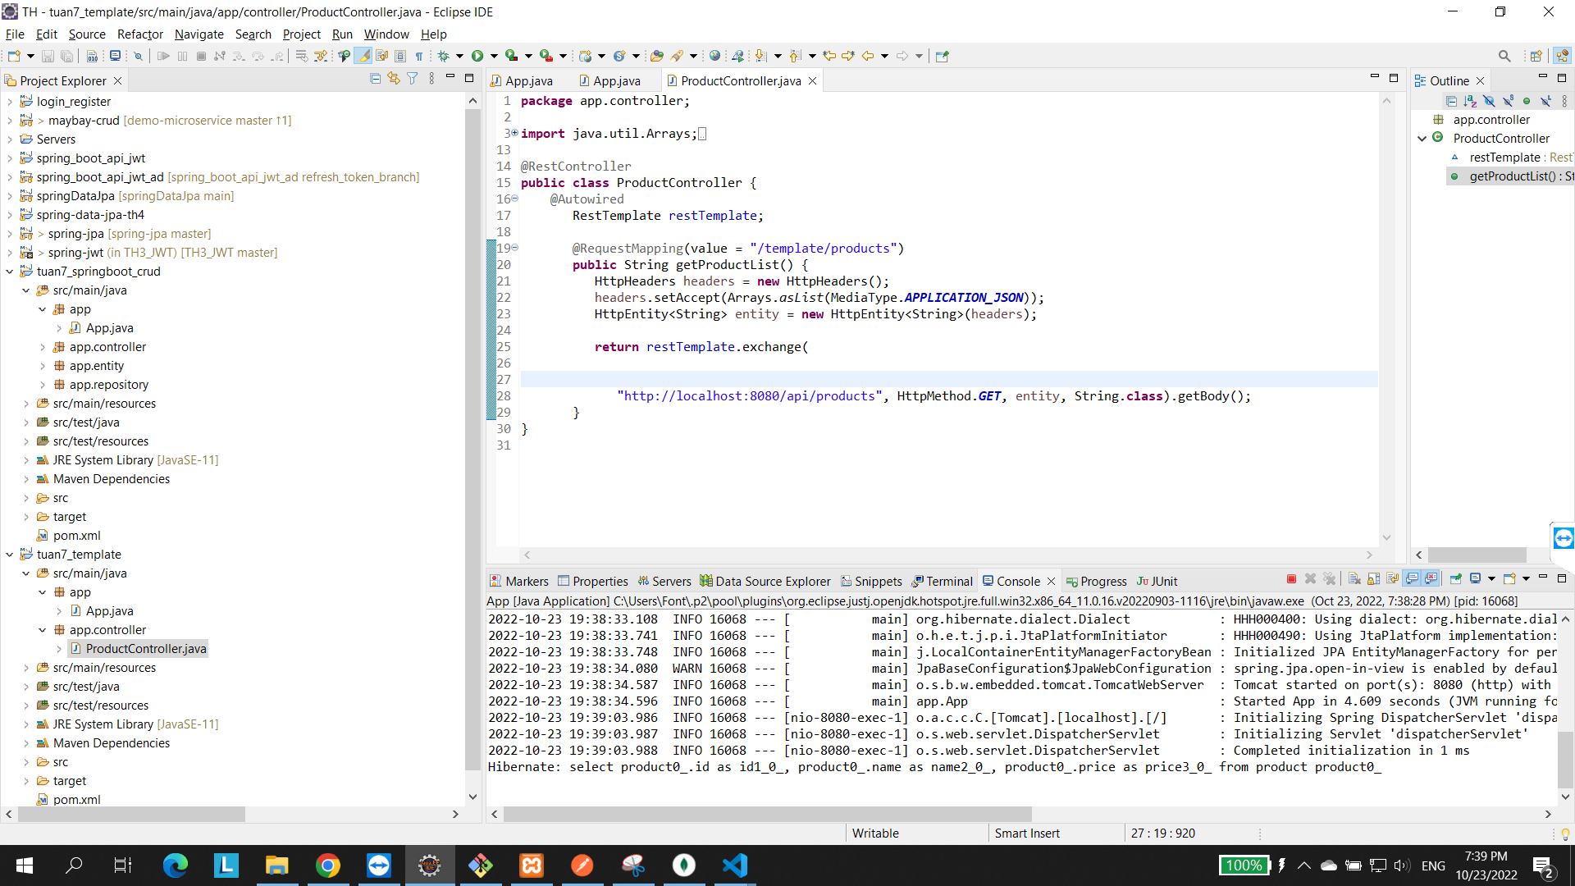Screen dimensions: 1575x886
Task: Open pom.xml under tuan7_springboot_crud
Action: (76, 536)
